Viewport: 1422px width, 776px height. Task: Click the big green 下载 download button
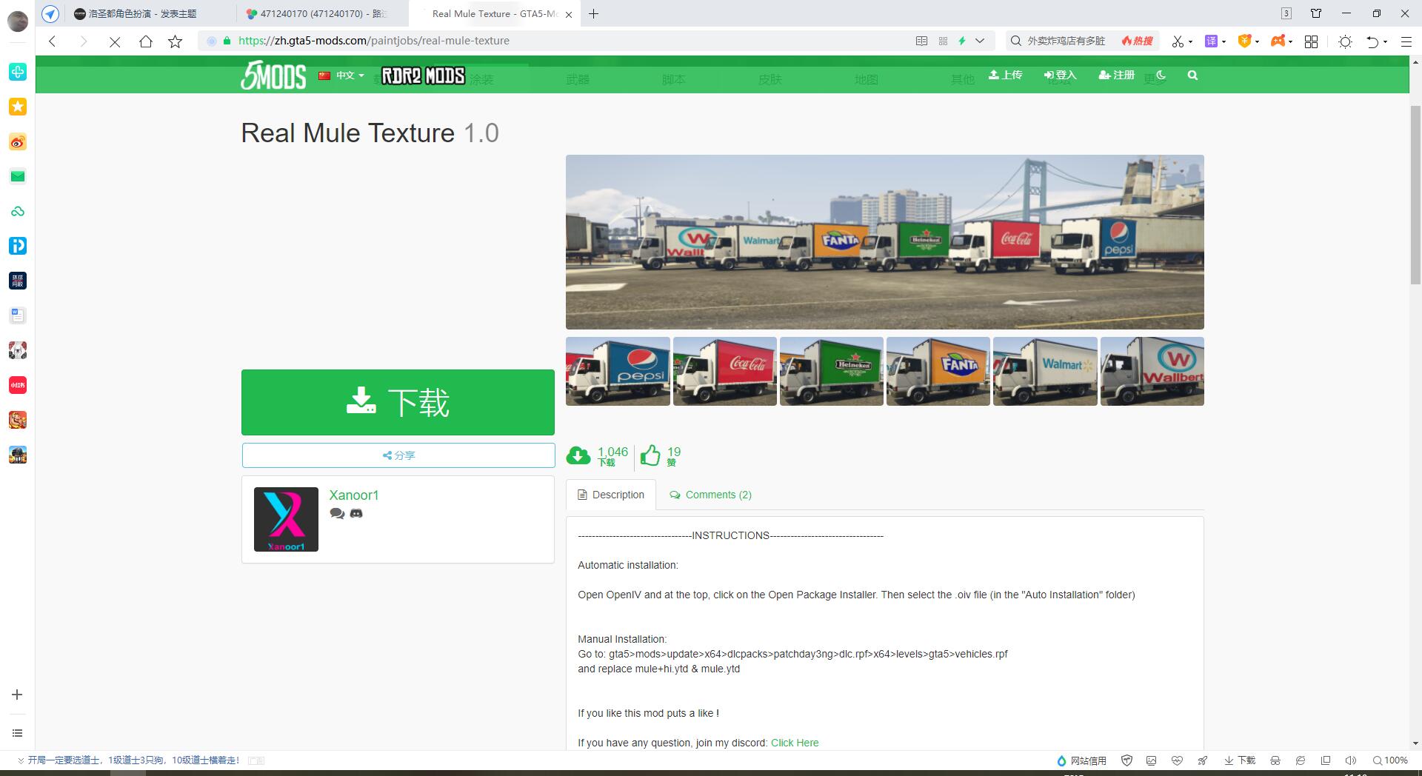398,402
